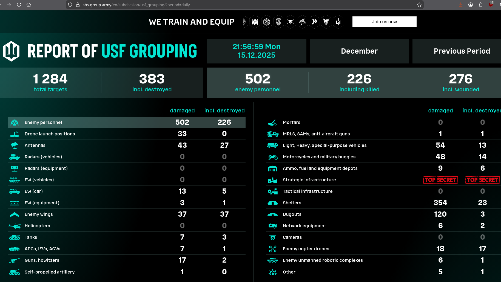Click the WE TRAIN AND EQUIP heading
Image resolution: width=501 pixels, height=282 pixels.
pos(192,22)
